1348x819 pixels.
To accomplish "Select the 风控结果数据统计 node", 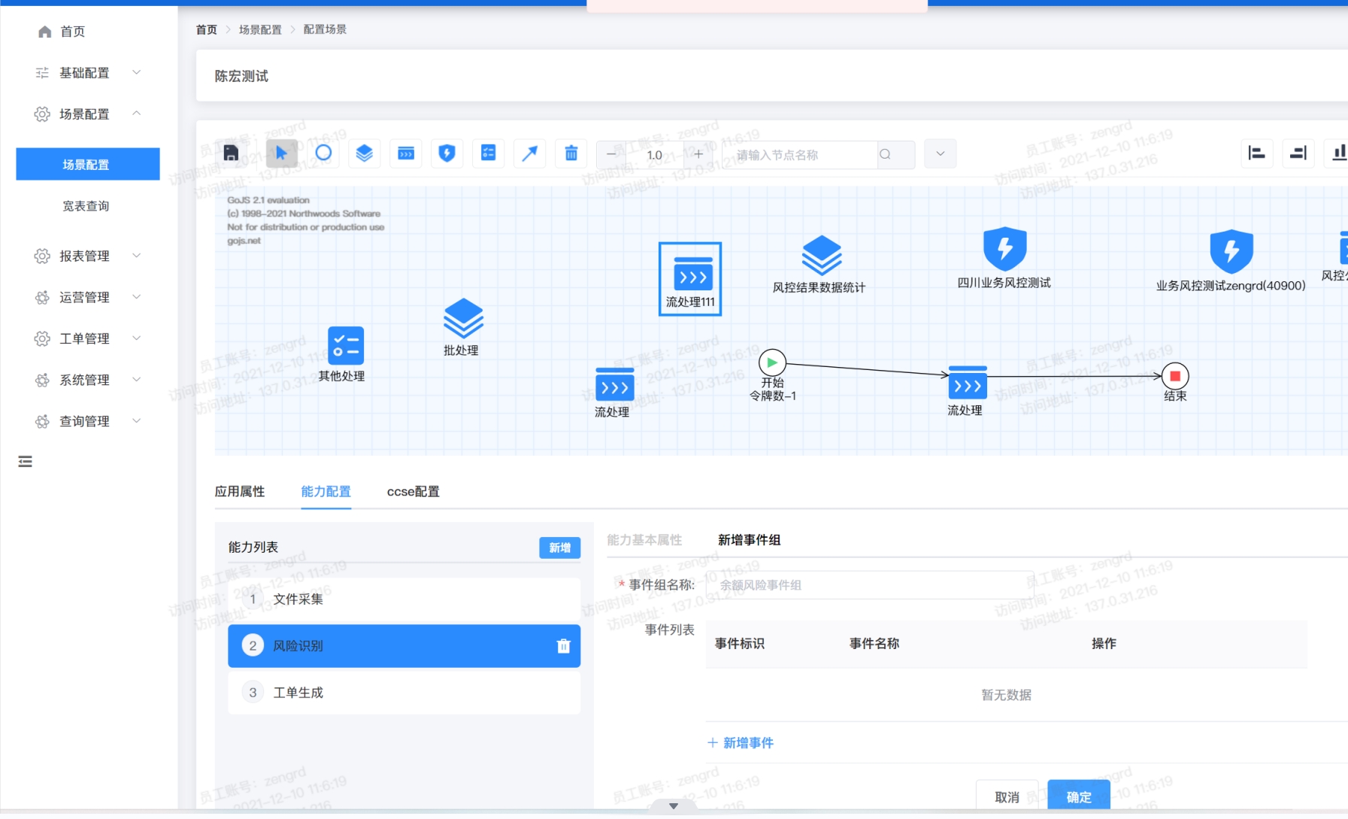I will tap(820, 264).
